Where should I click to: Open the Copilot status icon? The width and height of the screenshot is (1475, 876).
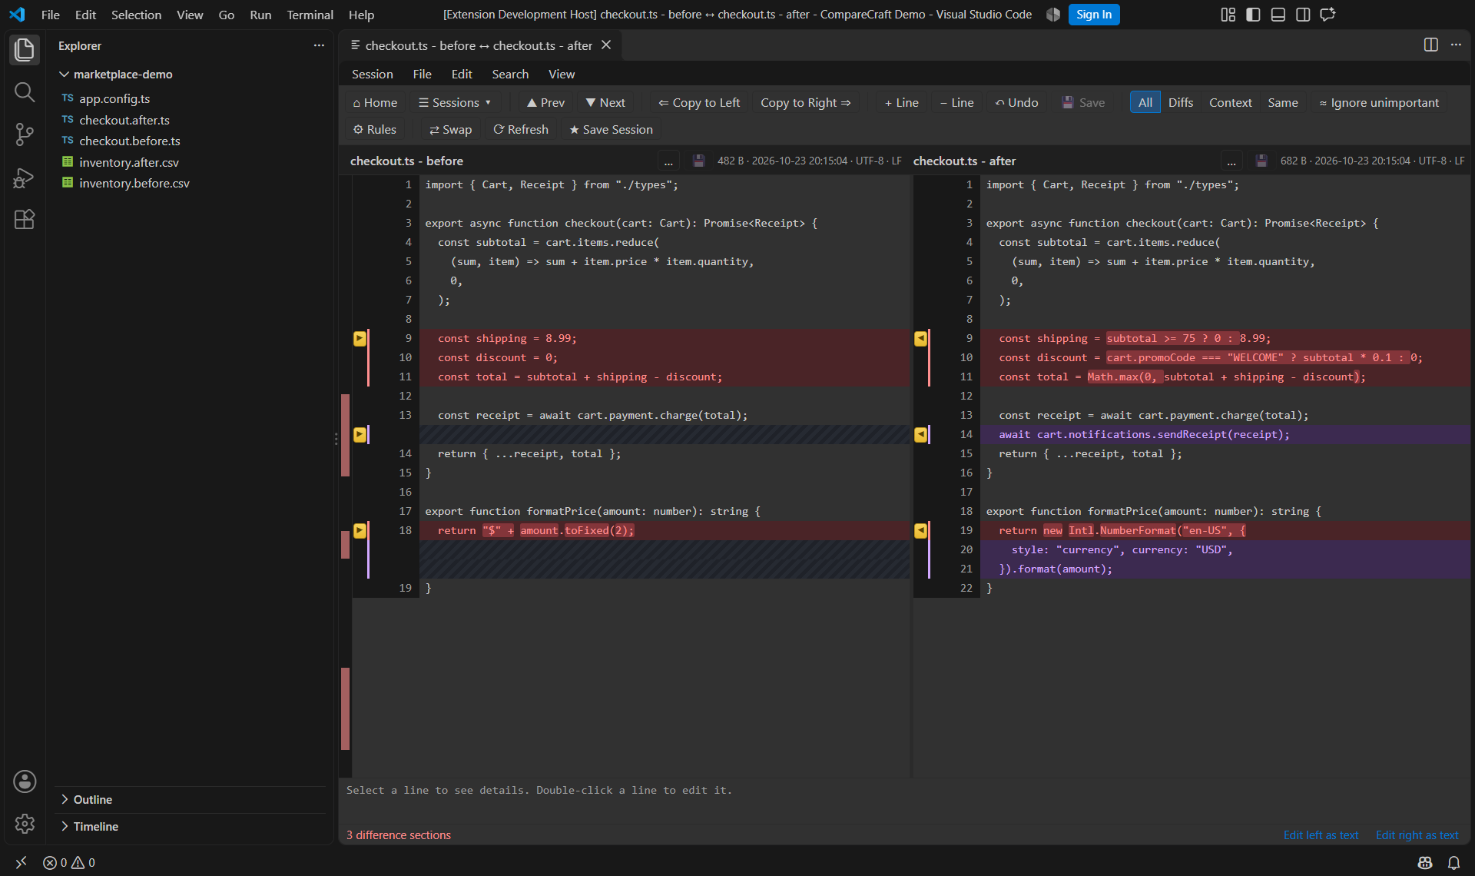pos(1425,863)
